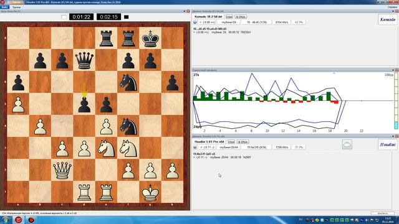Click the system clock in taskbar
This screenshot has height=224, width=399.
[x=388, y=220]
